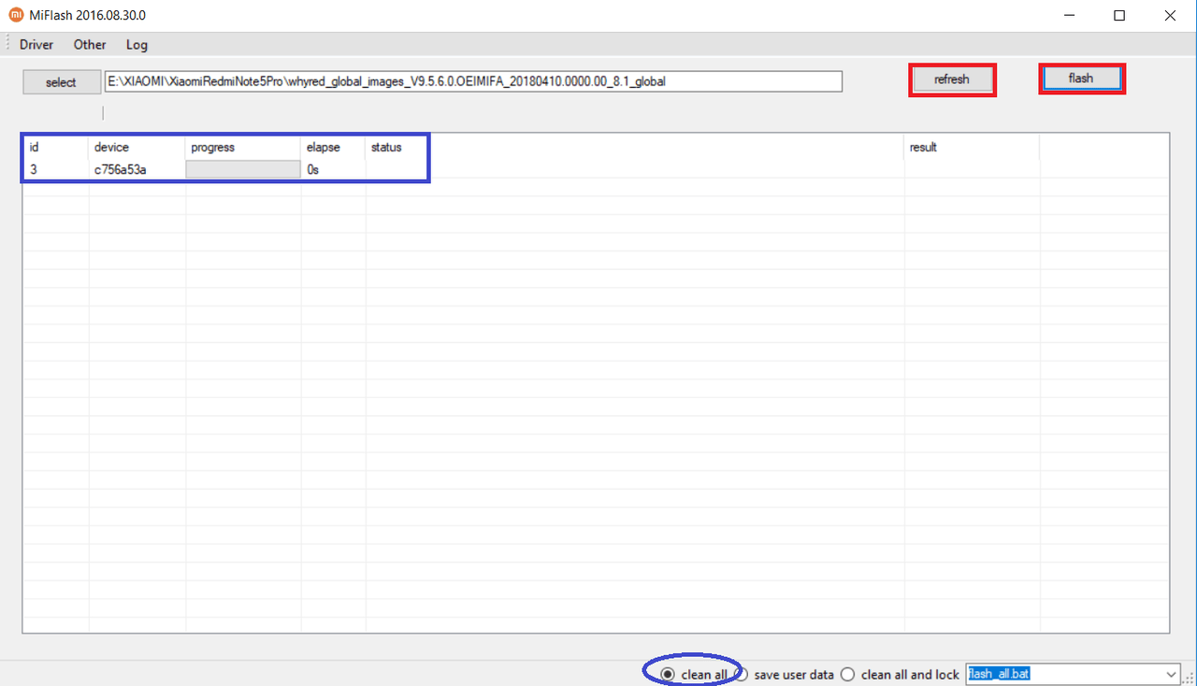Screen dimensions: 1197x686
Task: Expand the flash script dropdown arrow
Action: point(1172,674)
